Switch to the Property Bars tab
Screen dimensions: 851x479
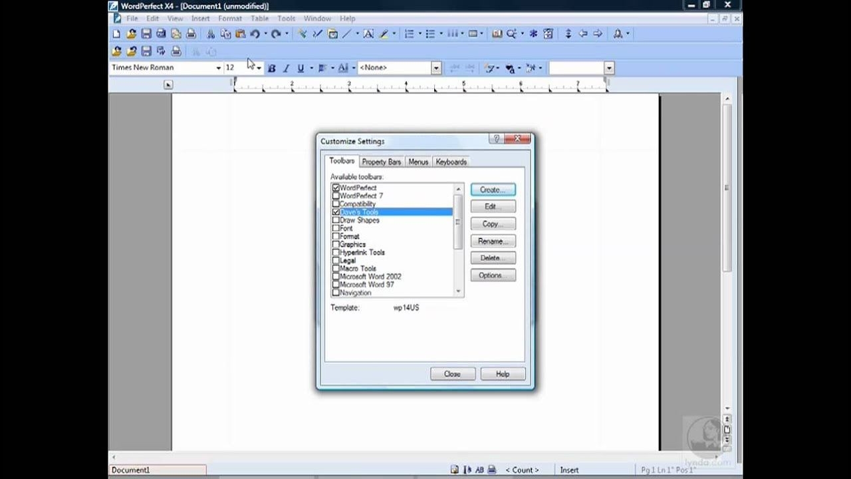382,162
